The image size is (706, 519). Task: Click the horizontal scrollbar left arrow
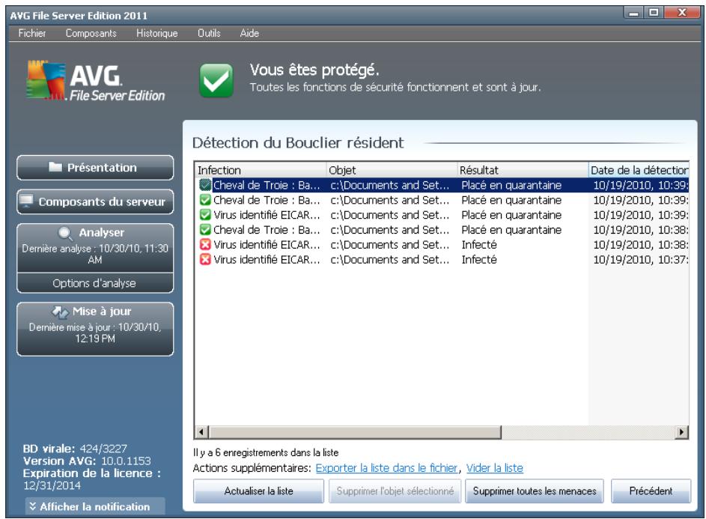pos(201,432)
